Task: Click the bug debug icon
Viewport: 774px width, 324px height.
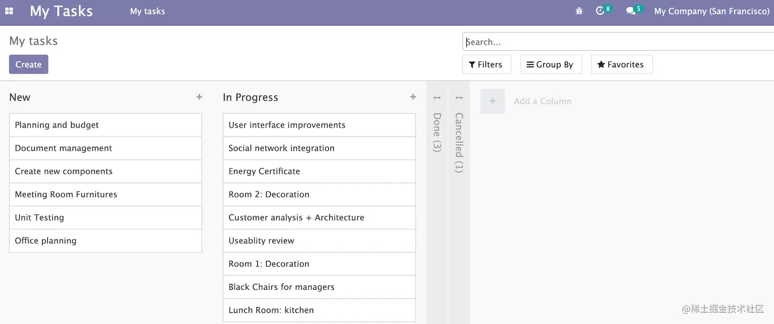Action: point(579,11)
